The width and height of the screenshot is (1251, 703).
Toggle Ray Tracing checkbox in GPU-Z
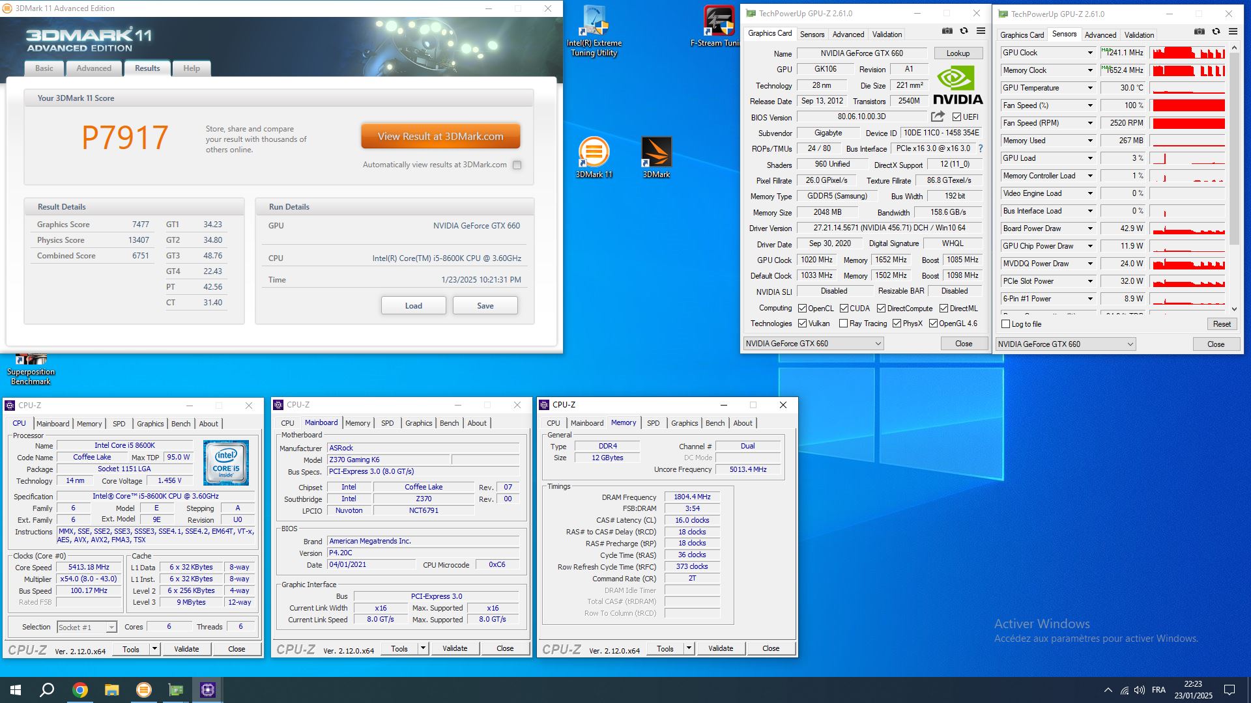tap(844, 324)
